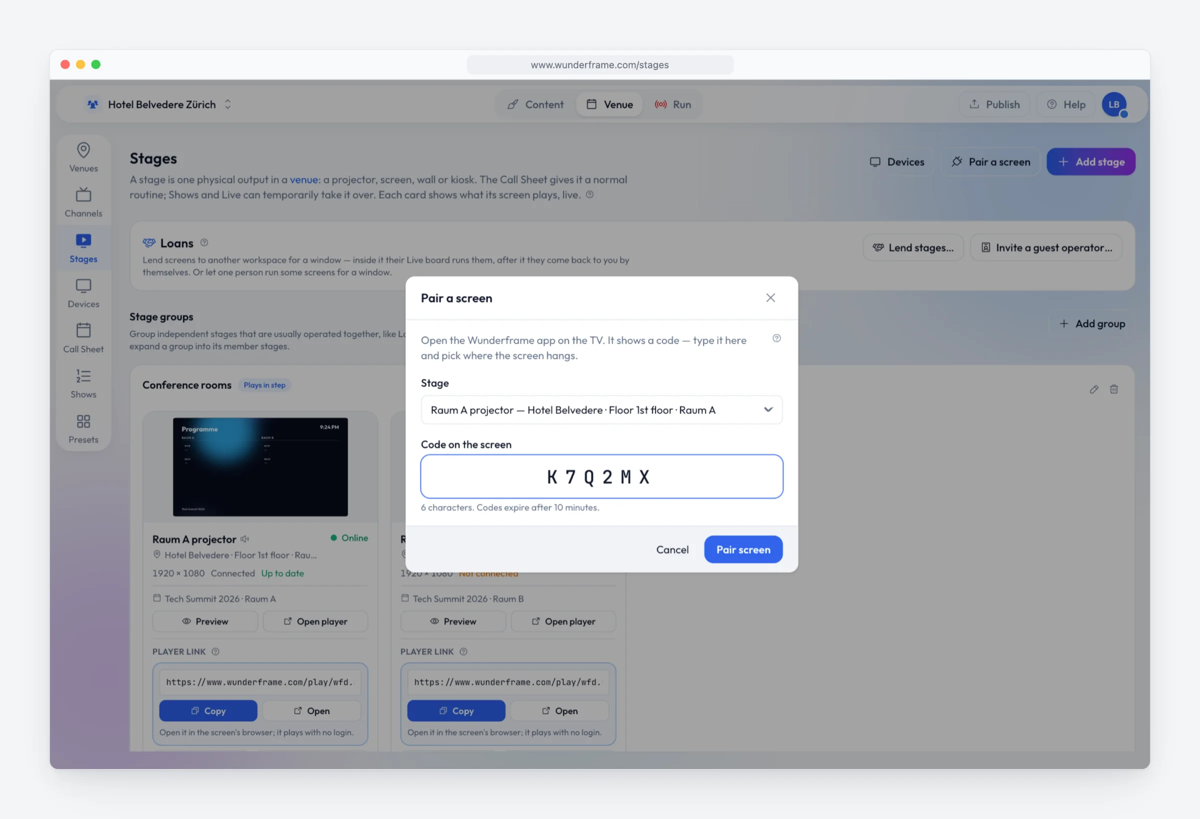Viewport: 1200px width, 819px height.
Task: Open the Venues sidebar section
Action: point(83,158)
